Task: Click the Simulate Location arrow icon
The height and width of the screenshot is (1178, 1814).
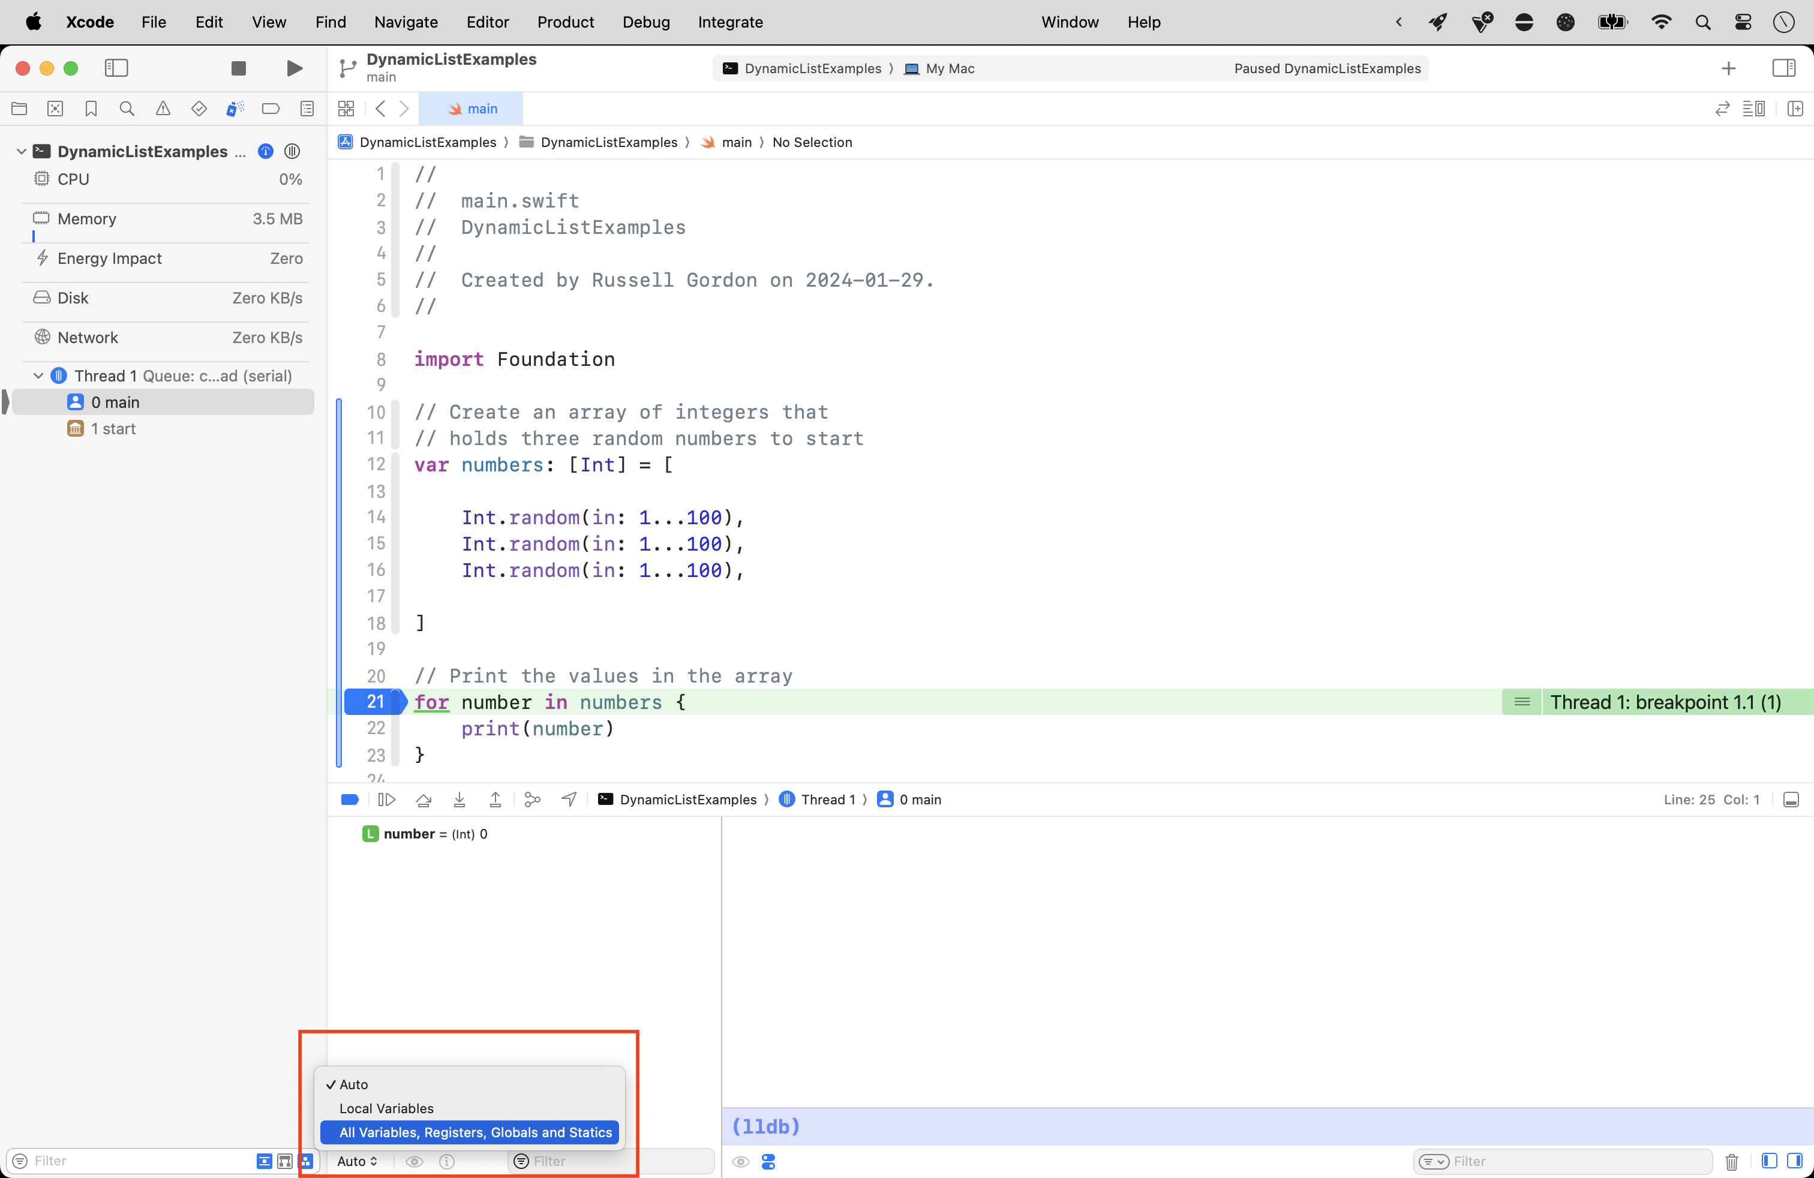Action: click(x=569, y=800)
